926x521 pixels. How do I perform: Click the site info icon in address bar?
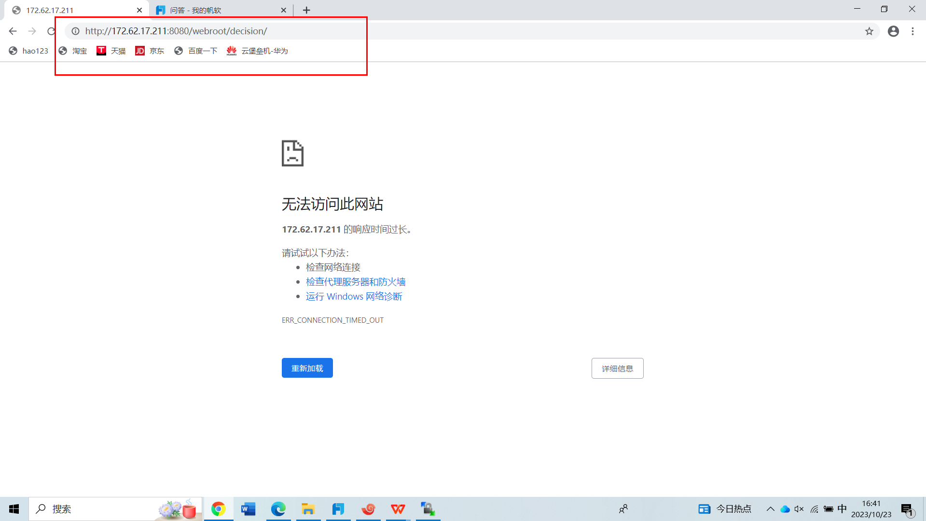[x=75, y=31]
